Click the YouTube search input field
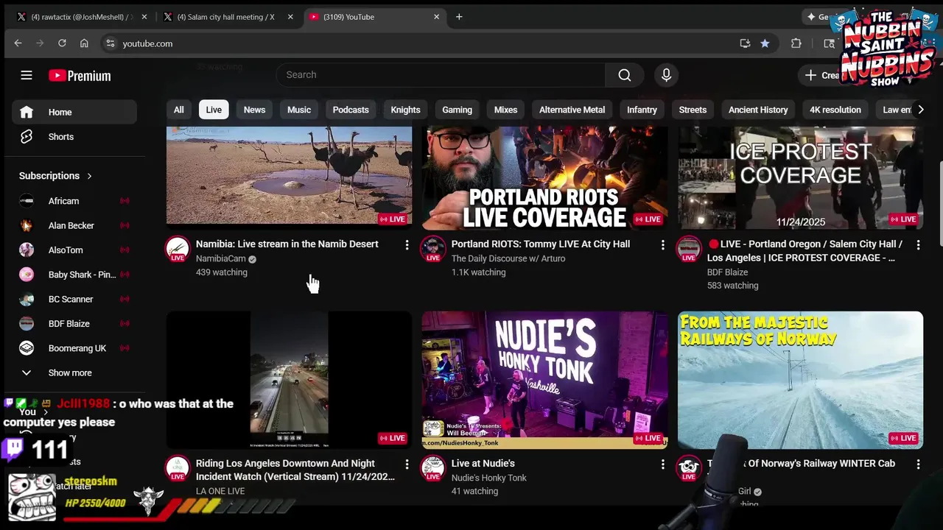 point(441,75)
